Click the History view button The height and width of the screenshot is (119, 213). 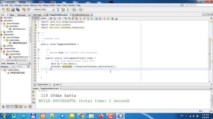[x=44, y=19]
